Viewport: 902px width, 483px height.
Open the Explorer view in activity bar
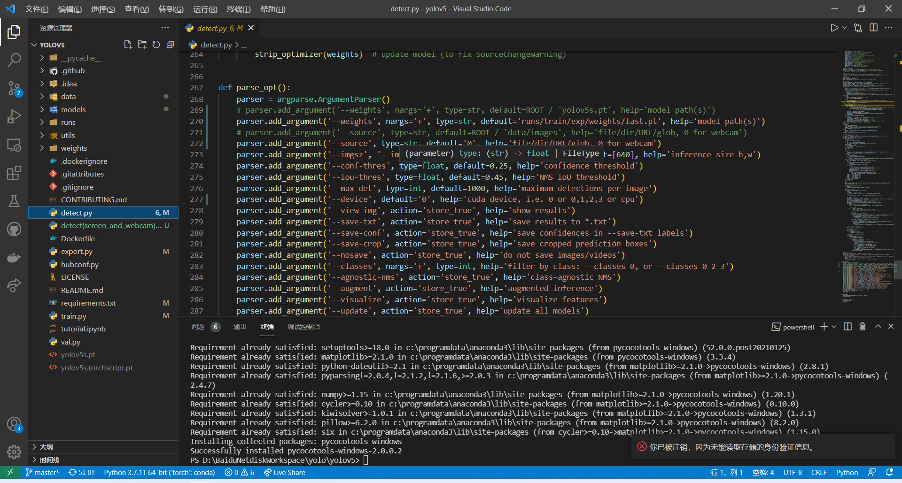[14, 32]
